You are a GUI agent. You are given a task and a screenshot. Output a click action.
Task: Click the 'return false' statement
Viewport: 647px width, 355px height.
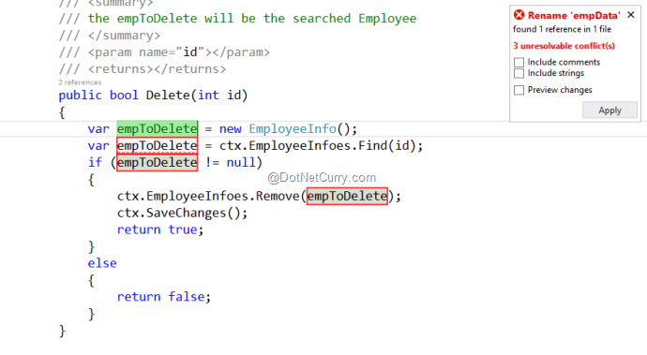[164, 296]
